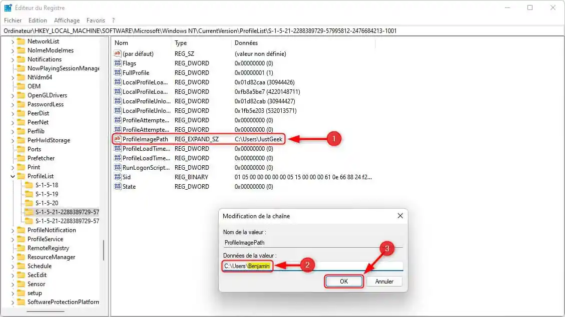Click the 0x00000001 (1) data value
The image size is (565, 317).
pyautogui.click(x=254, y=72)
